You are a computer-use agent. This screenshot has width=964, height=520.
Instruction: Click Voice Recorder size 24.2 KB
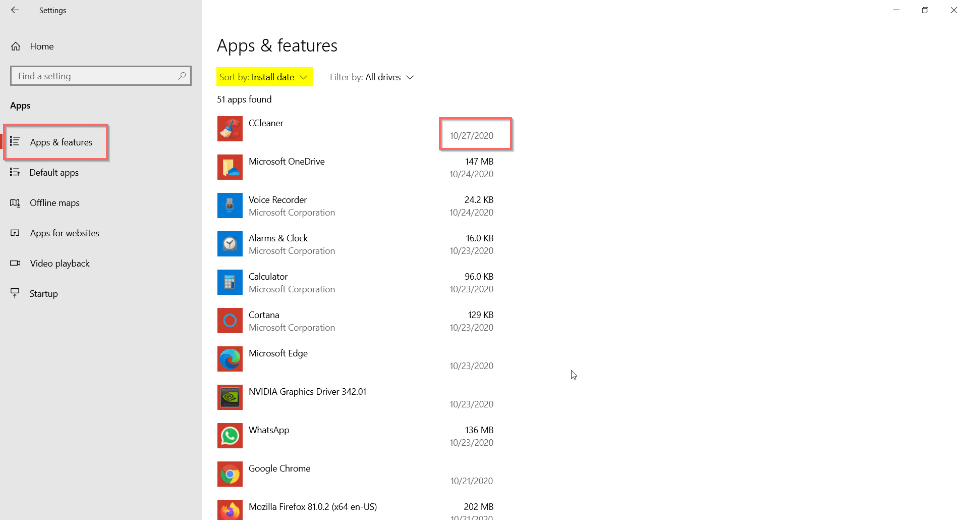pos(479,200)
